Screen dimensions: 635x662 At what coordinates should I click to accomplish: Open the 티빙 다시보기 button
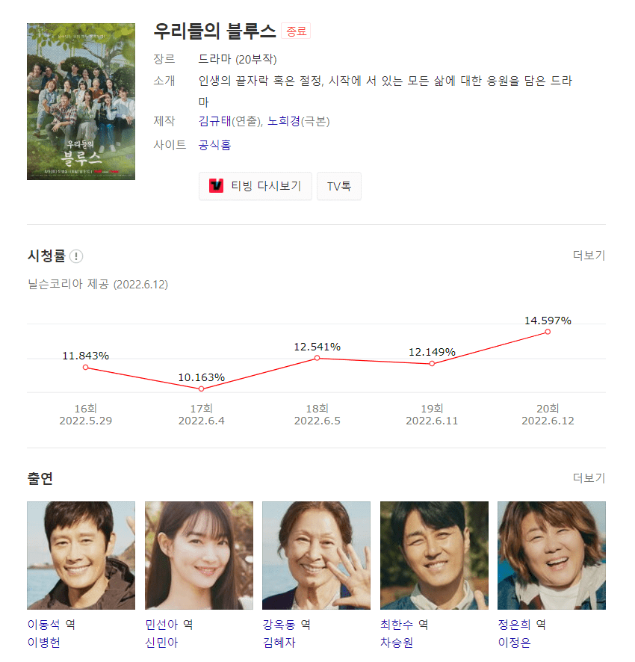coord(255,186)
